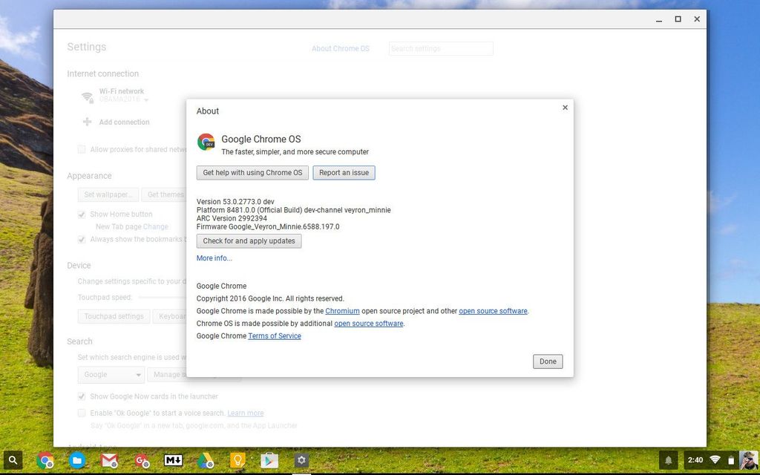Click the Search settings input field
This screenshot has height=475, width=760.
(x=440, y=48)
